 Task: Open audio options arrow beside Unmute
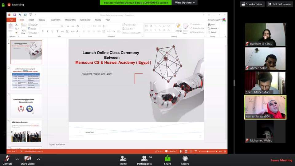[17, 159]
